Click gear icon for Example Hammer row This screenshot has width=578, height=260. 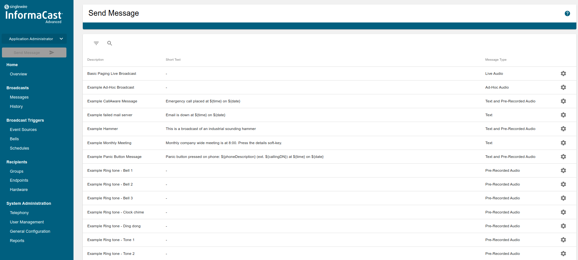click(x=563, y=129)
